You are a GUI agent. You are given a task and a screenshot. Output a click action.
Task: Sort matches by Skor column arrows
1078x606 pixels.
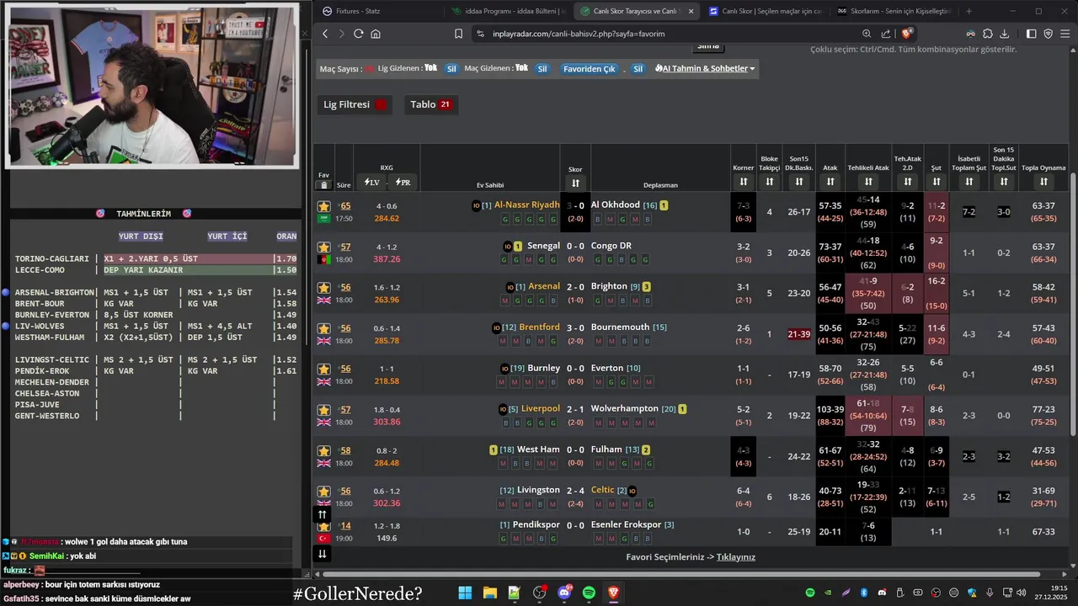575,183
